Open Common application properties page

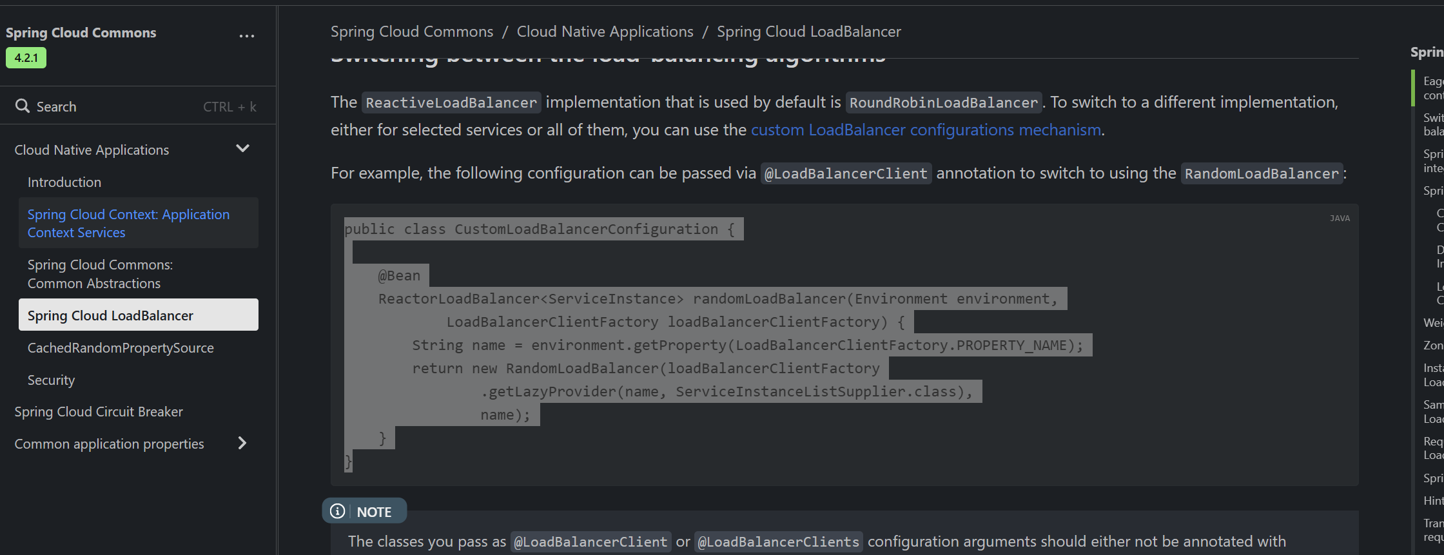(109, 444)
